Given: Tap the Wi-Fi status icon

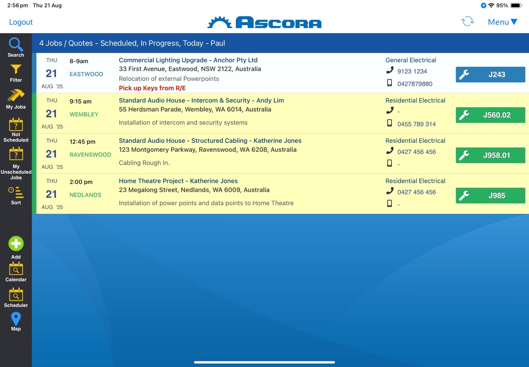Looking at the screenshot, I should click(x=491, y=6).
